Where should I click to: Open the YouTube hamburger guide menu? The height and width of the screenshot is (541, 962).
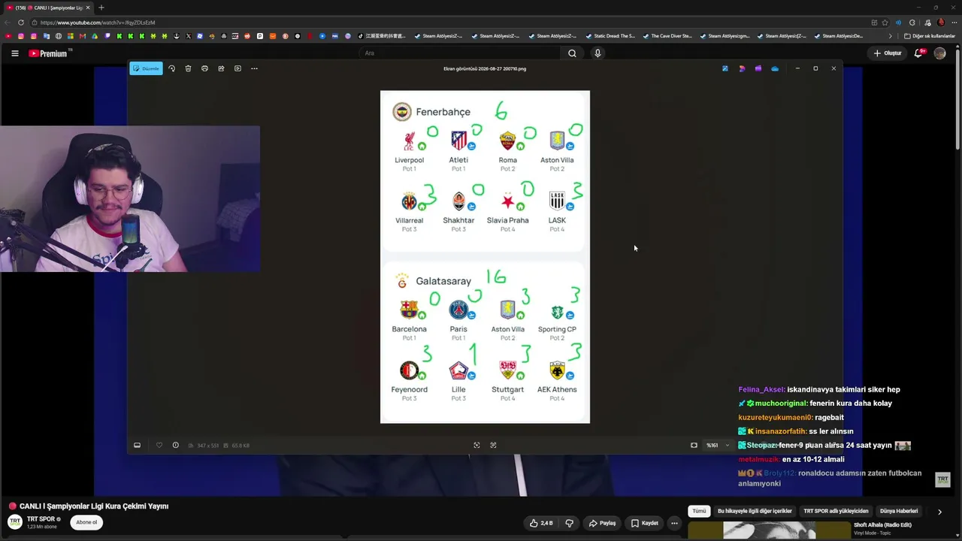(14, 53)
